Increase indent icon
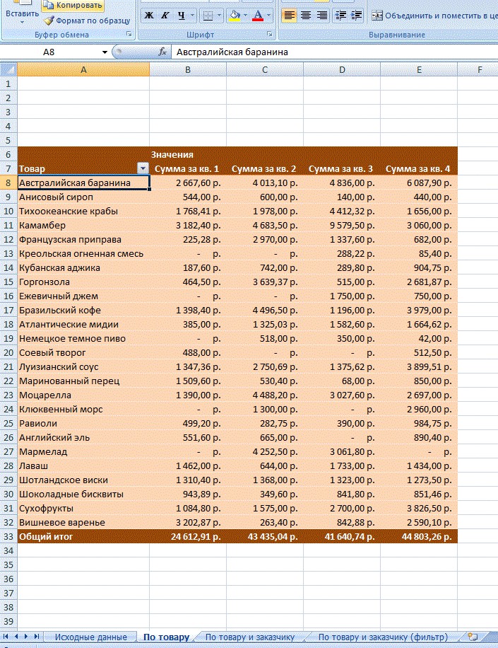Screen dimensions: 498x648 [x=357, y=16]
